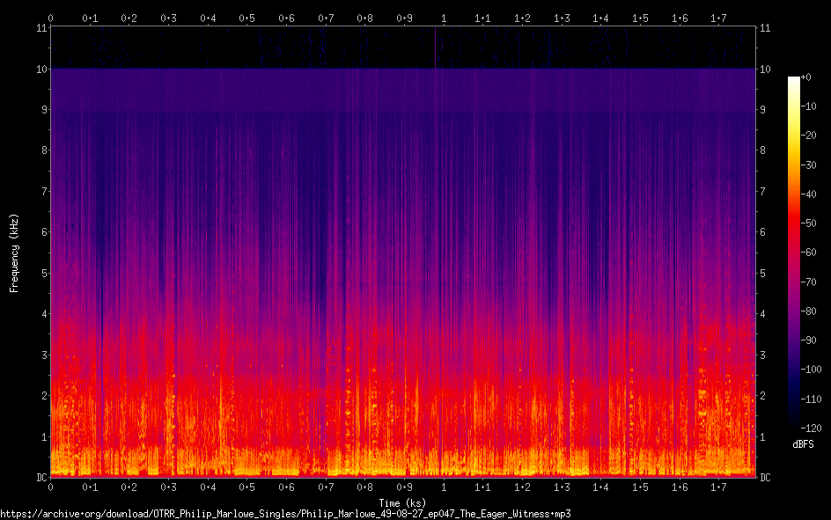Image resolution: width=831 pixels, height=520 pixels.
Task: Click the thin vertical spike above 10 kHz
Action: 435,48
